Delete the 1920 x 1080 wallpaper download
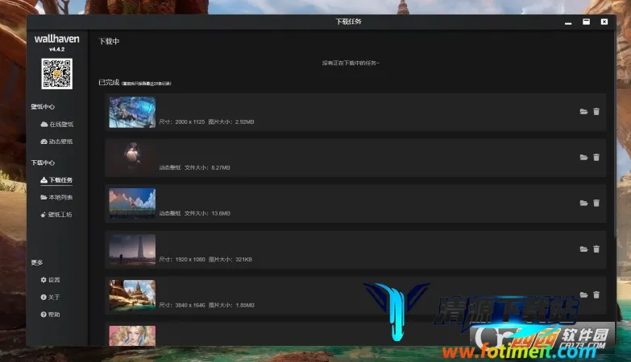Screen dimensions: 631x362 tap(596, 249)
